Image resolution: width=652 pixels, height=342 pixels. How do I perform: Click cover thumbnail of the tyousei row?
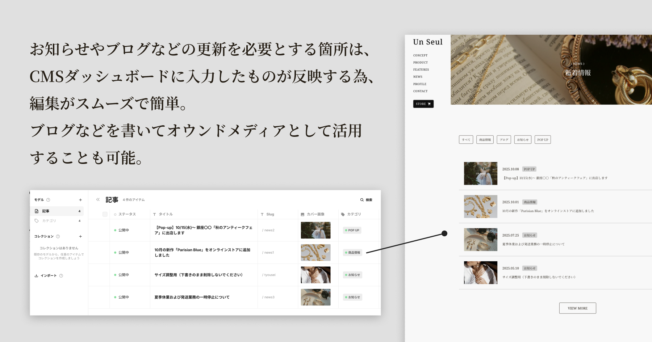315,275
